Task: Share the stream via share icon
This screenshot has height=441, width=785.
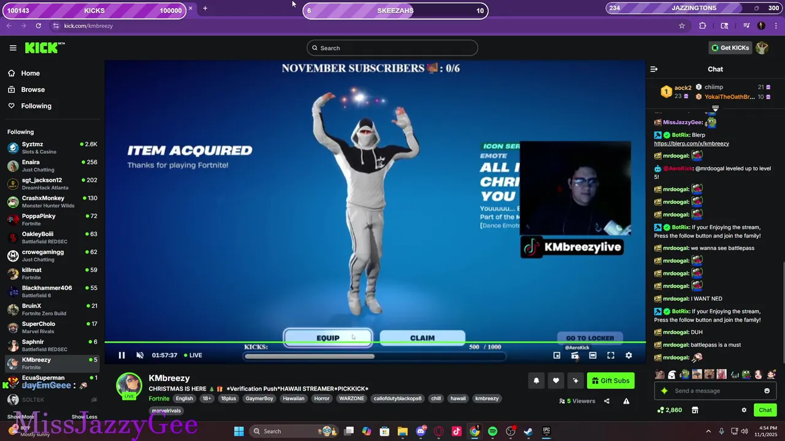Action: [607, 401]
